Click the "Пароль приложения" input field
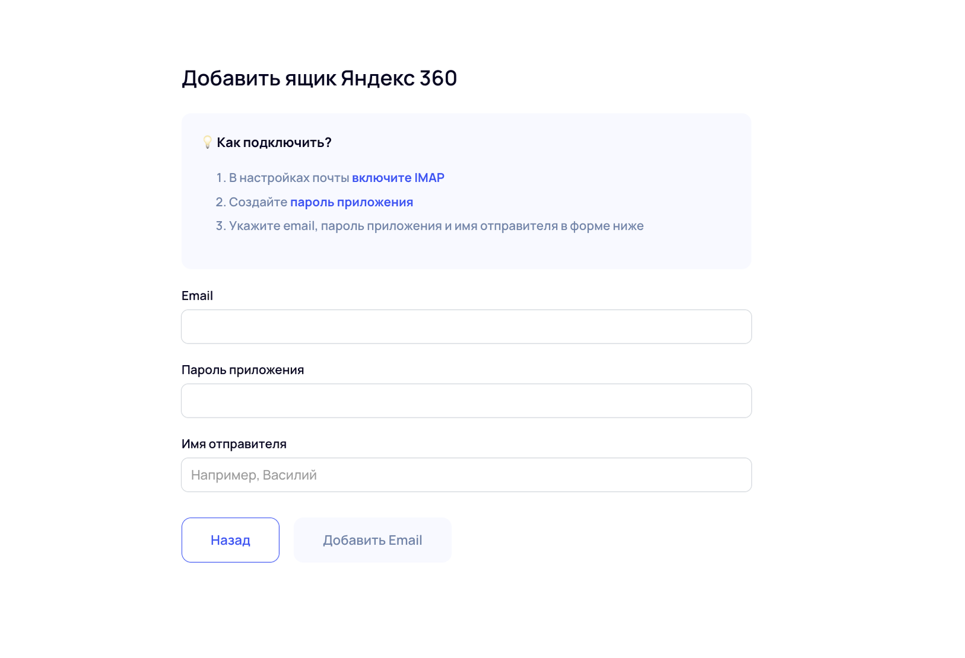Screen dimensions: 965x658 click(466, 400)
